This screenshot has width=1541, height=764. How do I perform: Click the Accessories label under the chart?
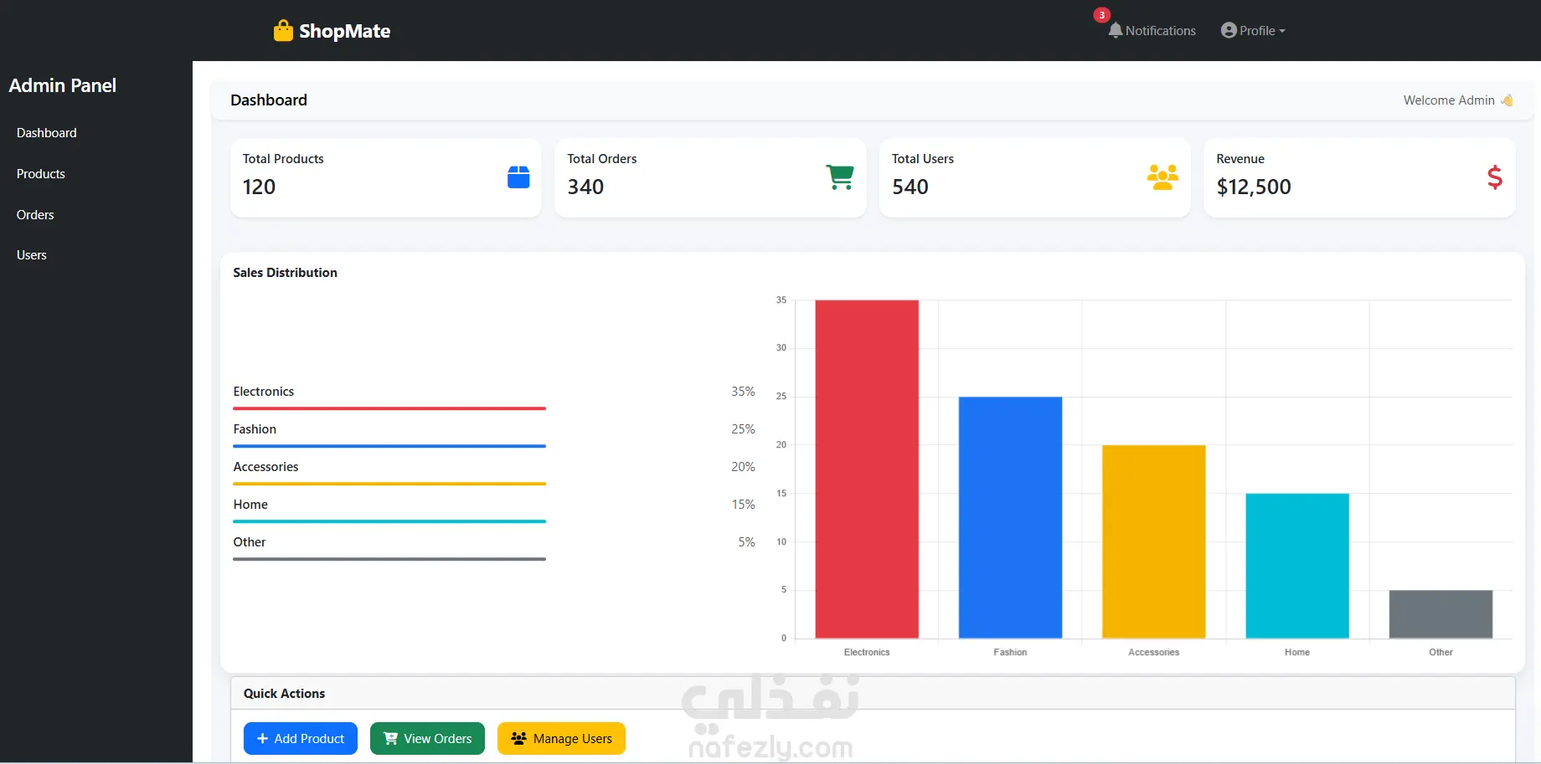click(x=1154, y=653)
